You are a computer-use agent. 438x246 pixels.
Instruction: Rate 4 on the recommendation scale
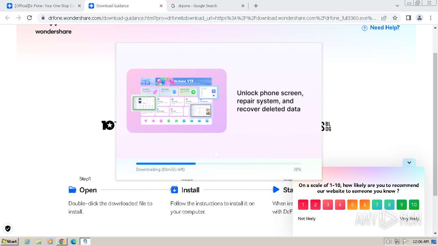tap(340, 205)
